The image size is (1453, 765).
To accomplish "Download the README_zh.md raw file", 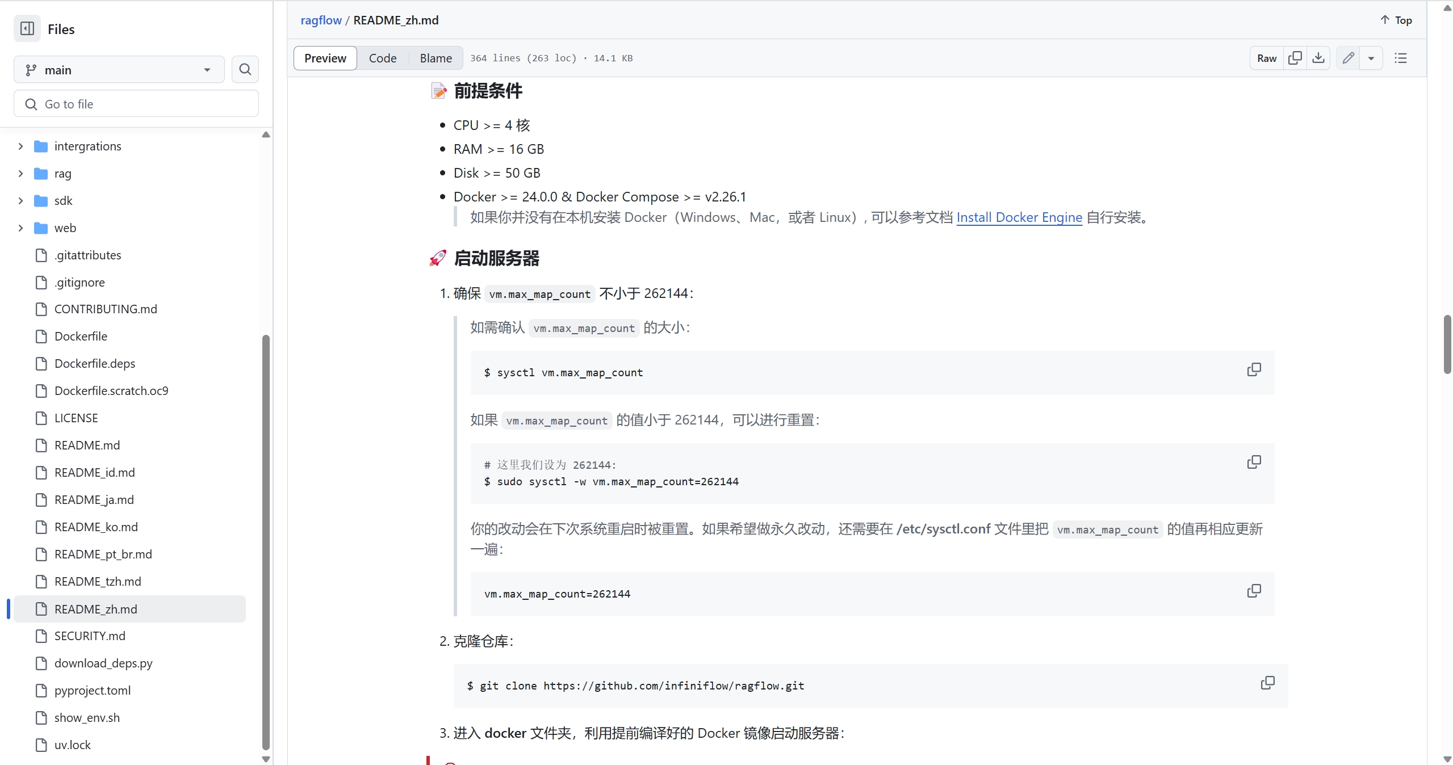I will tap(1319, 58).
